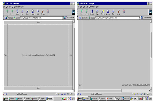Image resolution: width=155 pixels, height=104 pixels.
Task: Reload the page in the 1024_2.htm window
Action: pos(92,12)
